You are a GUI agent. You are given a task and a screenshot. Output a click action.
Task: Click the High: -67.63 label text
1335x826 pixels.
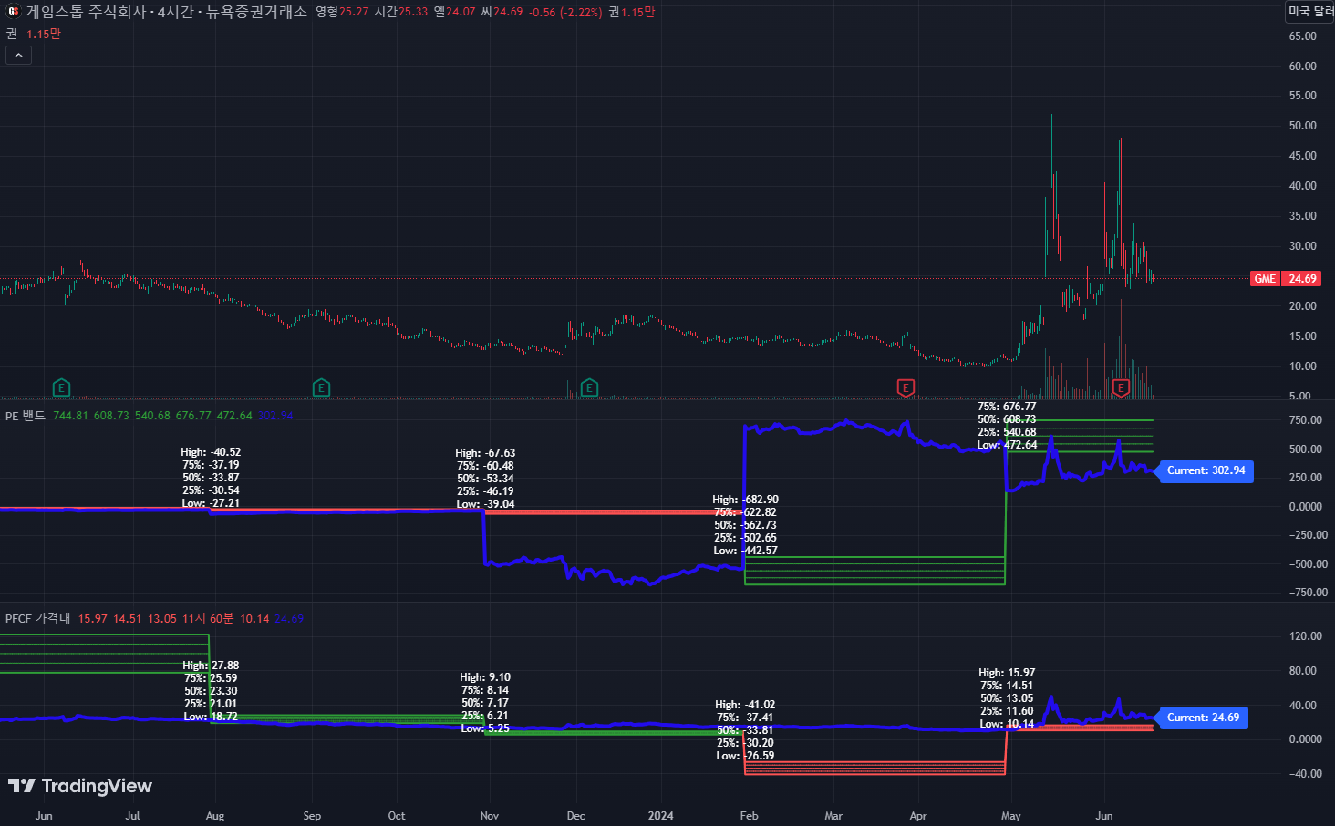click(x=485, y=453)
